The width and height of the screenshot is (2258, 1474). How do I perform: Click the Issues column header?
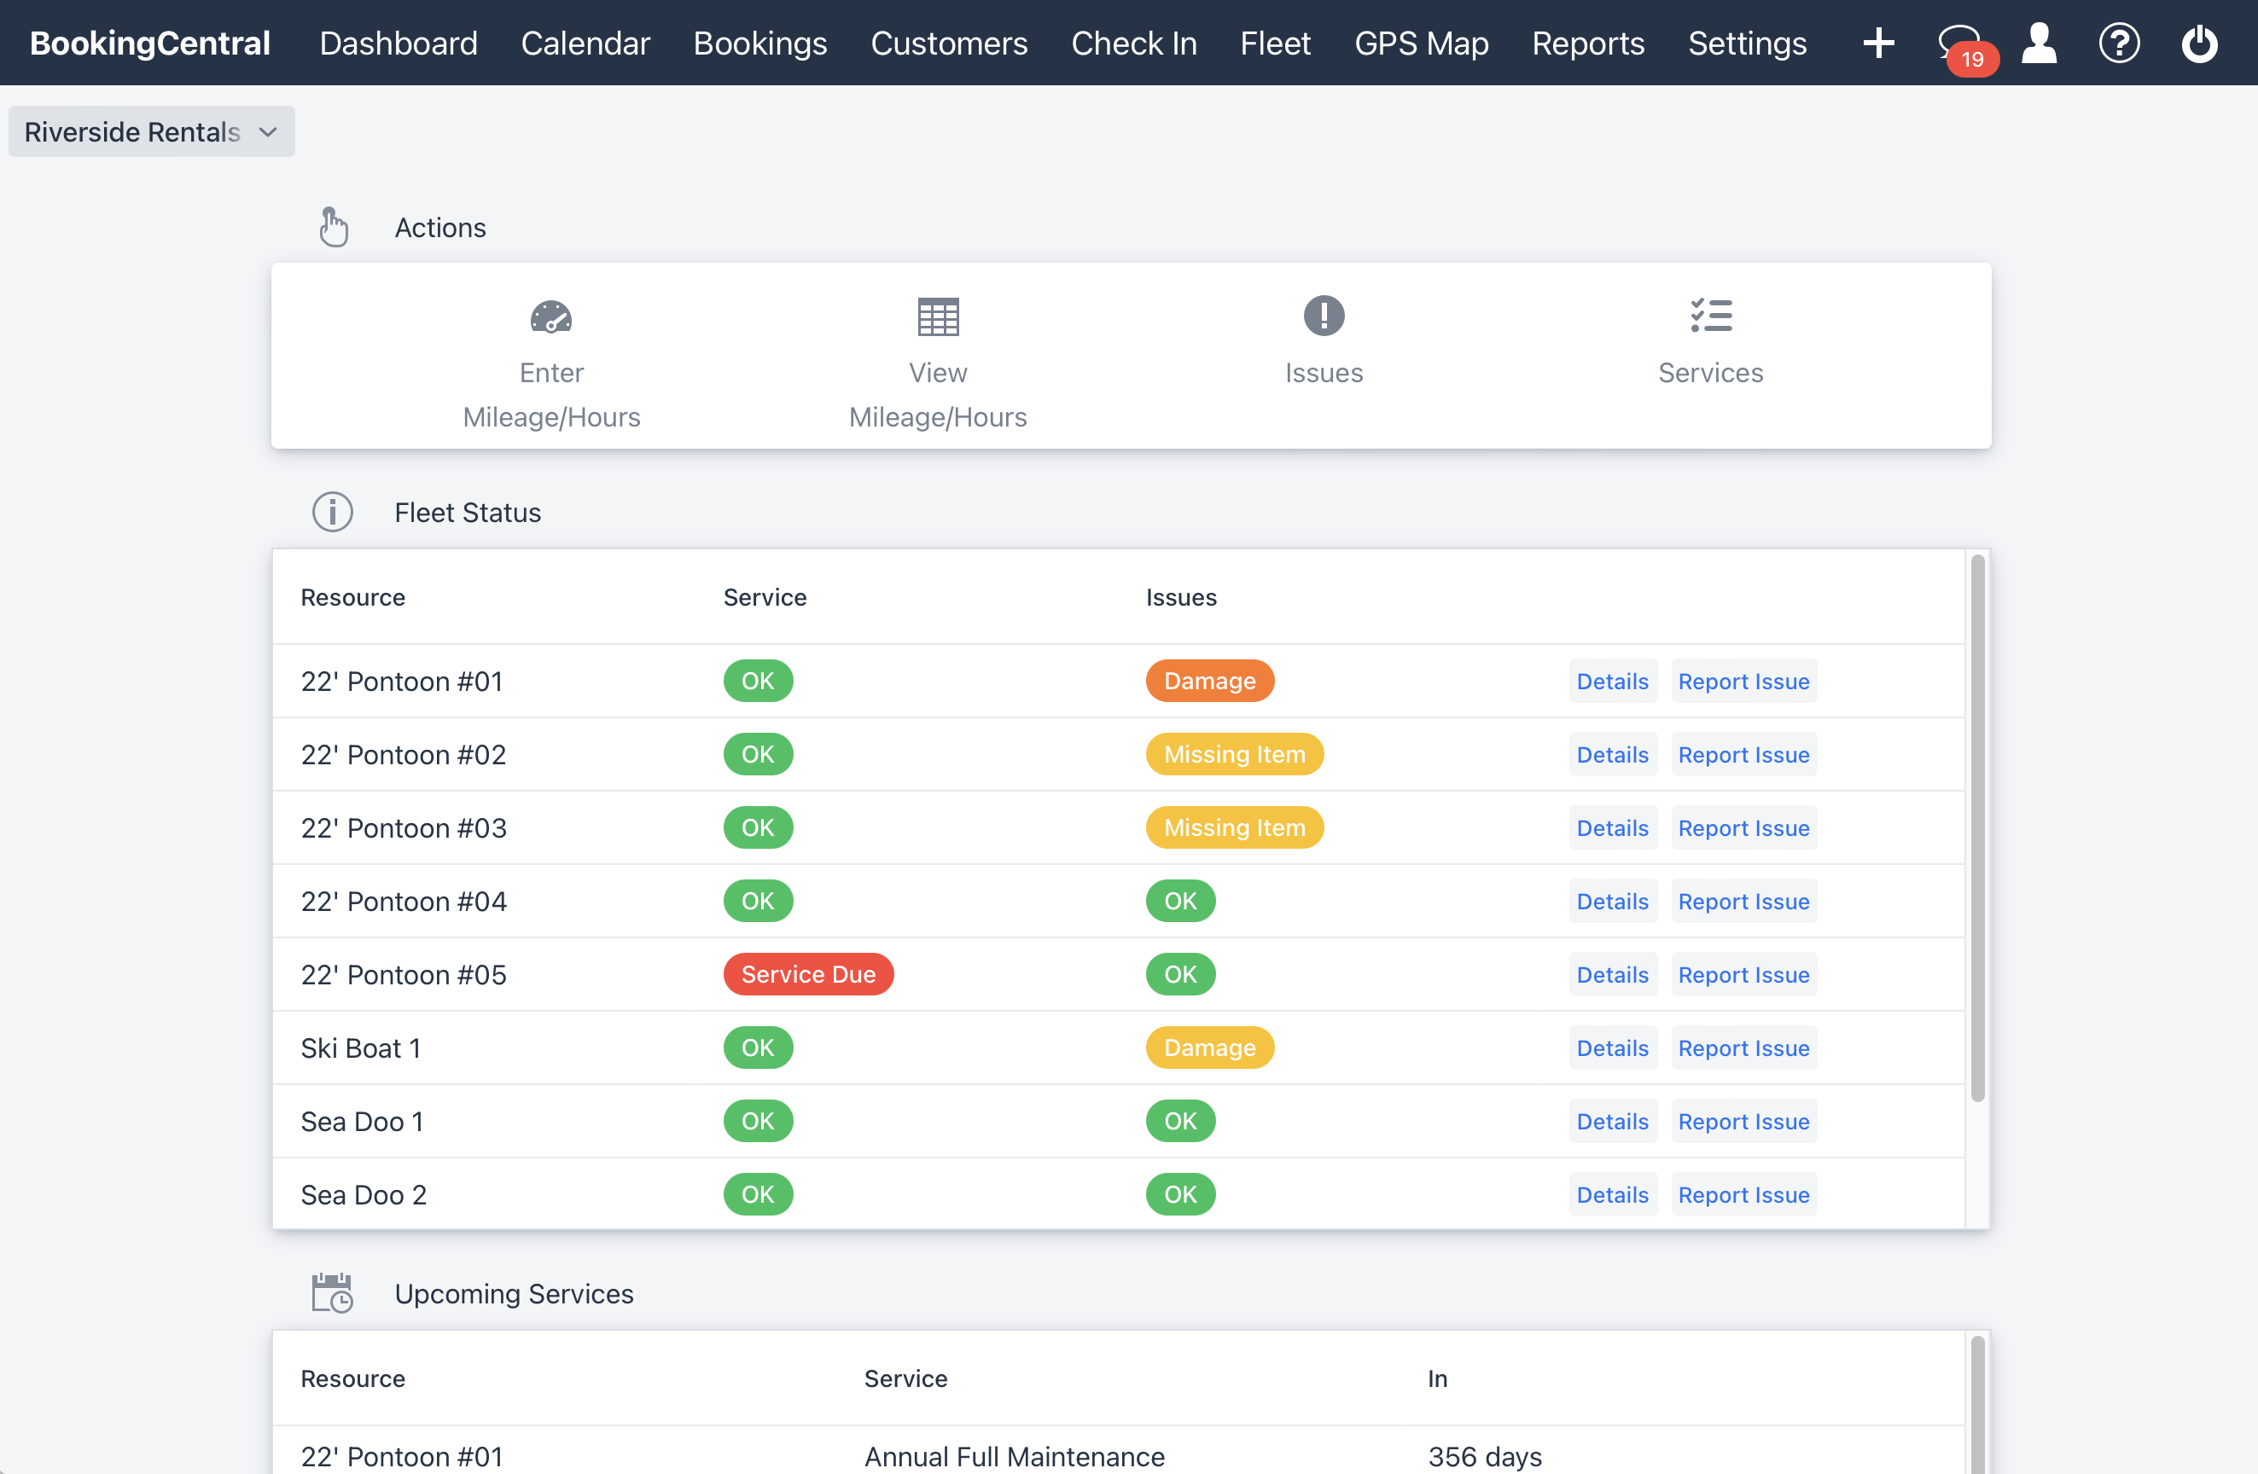(x=1181, y=596)
